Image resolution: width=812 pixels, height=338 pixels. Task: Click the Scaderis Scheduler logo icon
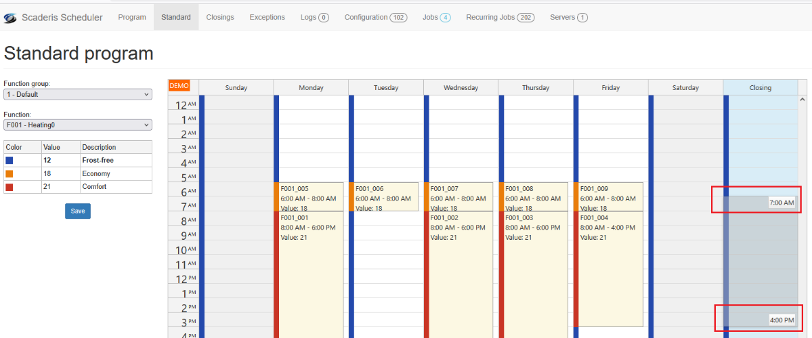(x=10, y=18)
